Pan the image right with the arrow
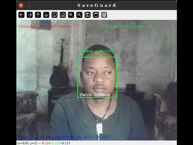The height and width of the screenshot is (145, 193). (30, 15)
